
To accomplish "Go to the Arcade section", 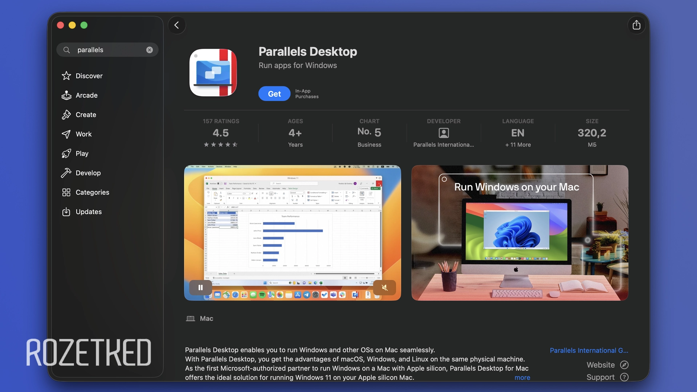I will [x=86, y=95].
